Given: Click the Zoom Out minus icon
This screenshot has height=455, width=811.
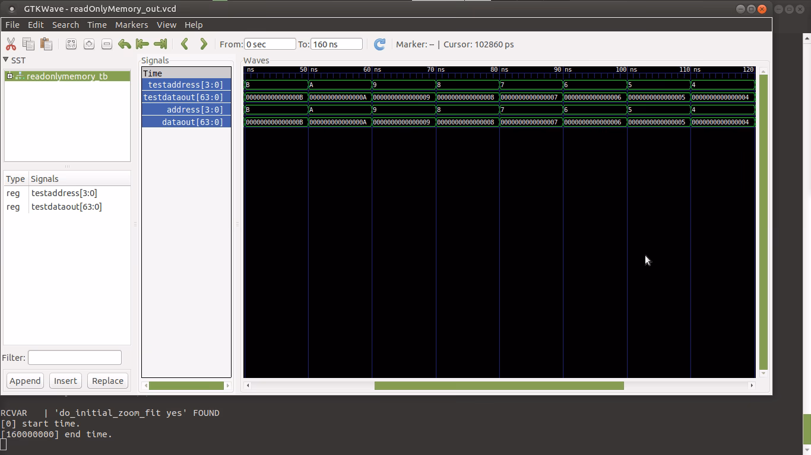Looking at the screenshot, I should click(x=107, y=44).
